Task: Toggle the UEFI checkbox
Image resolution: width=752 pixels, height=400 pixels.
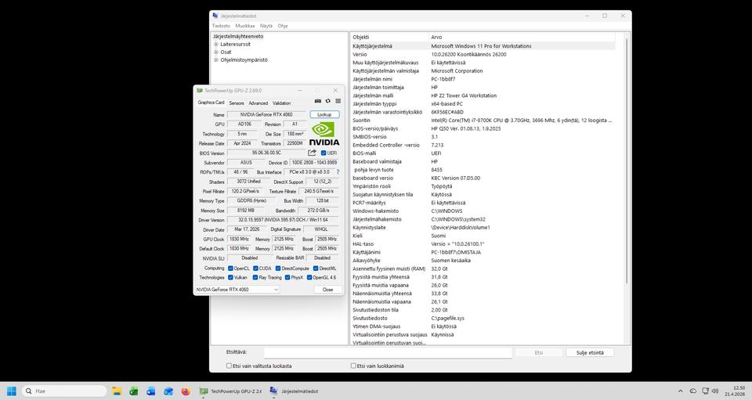Action: (324, 153)
